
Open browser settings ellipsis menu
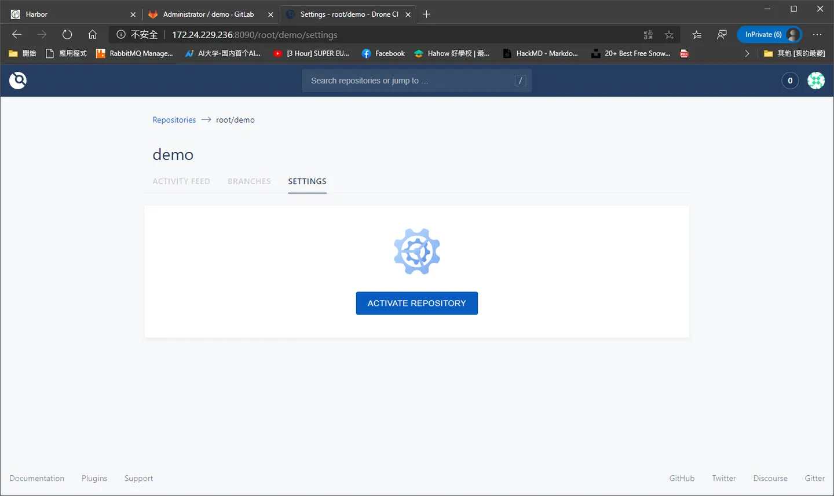click(817, 35)
